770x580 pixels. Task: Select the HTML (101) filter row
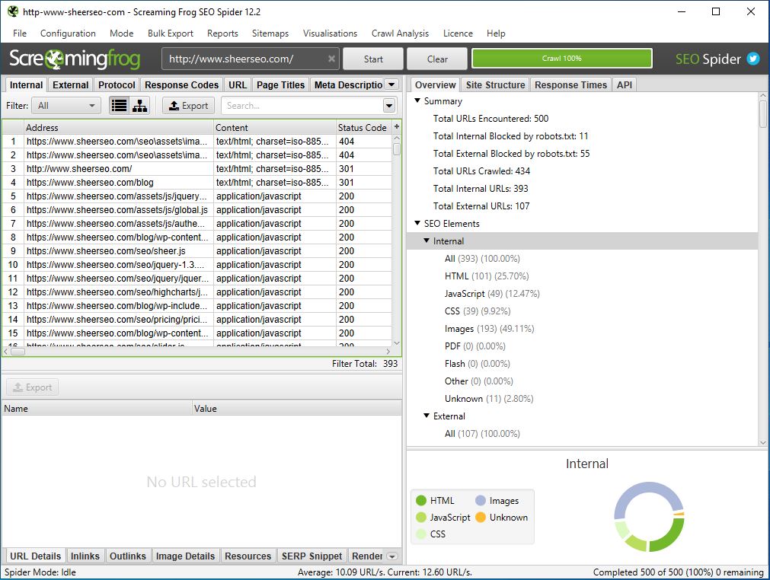[487, 276]
